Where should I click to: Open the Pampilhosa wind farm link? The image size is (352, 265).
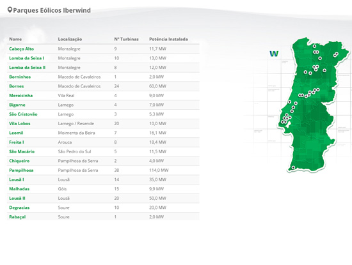point(21,170)
